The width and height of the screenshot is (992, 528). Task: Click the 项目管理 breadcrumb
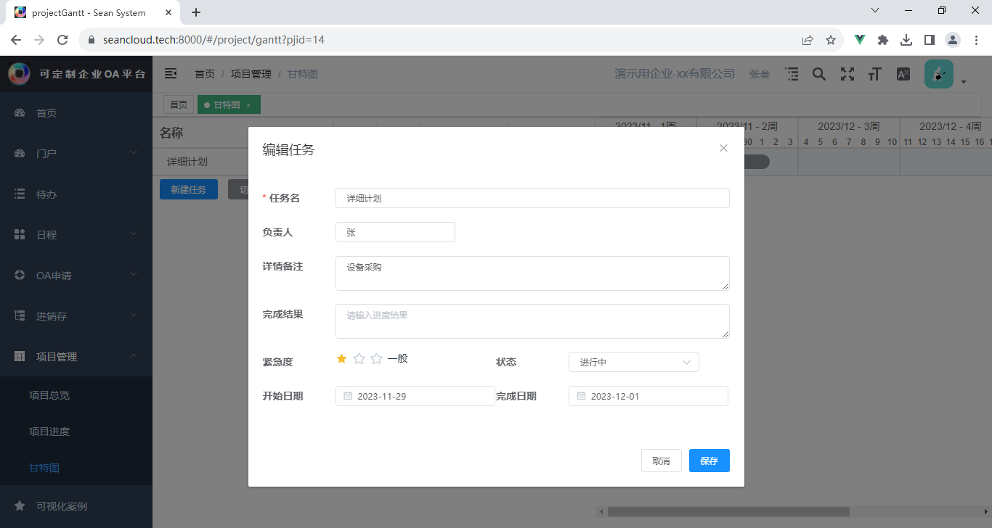251,74
